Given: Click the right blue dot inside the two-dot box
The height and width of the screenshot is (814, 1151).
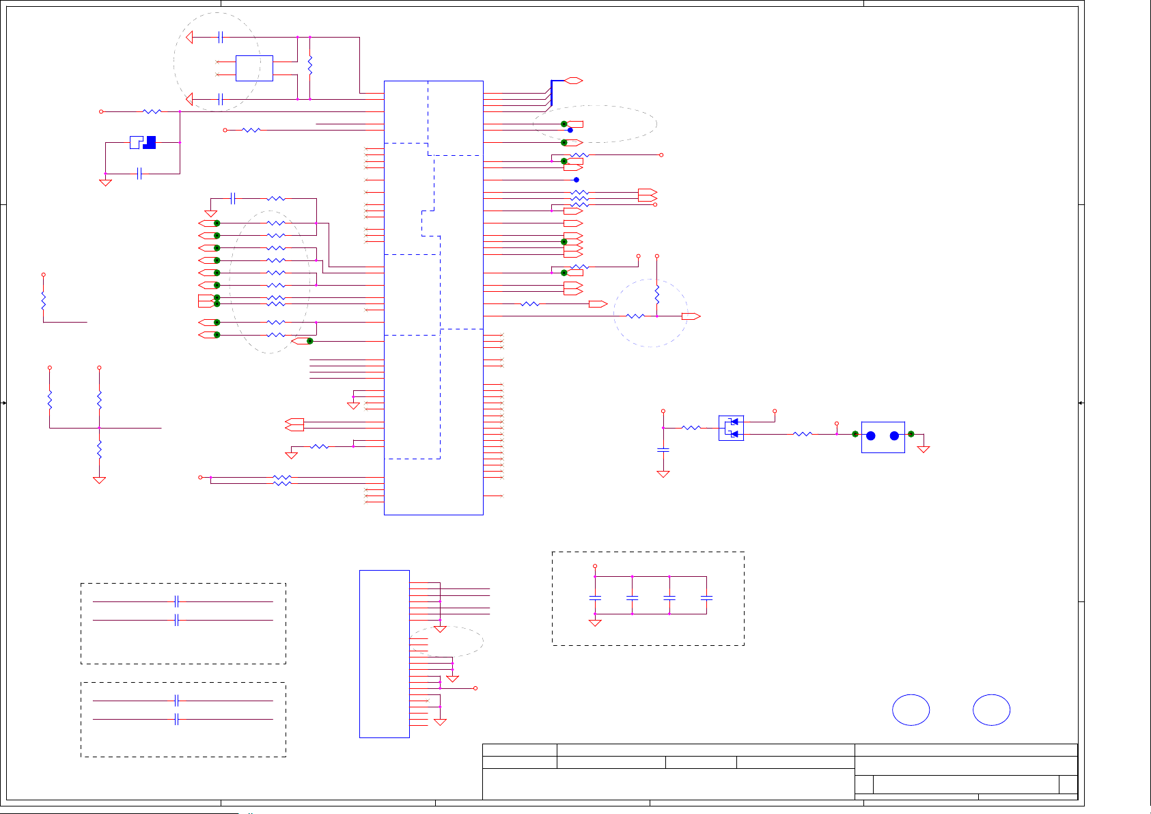Looking at the screenshot, I should [x=894, y=436].
